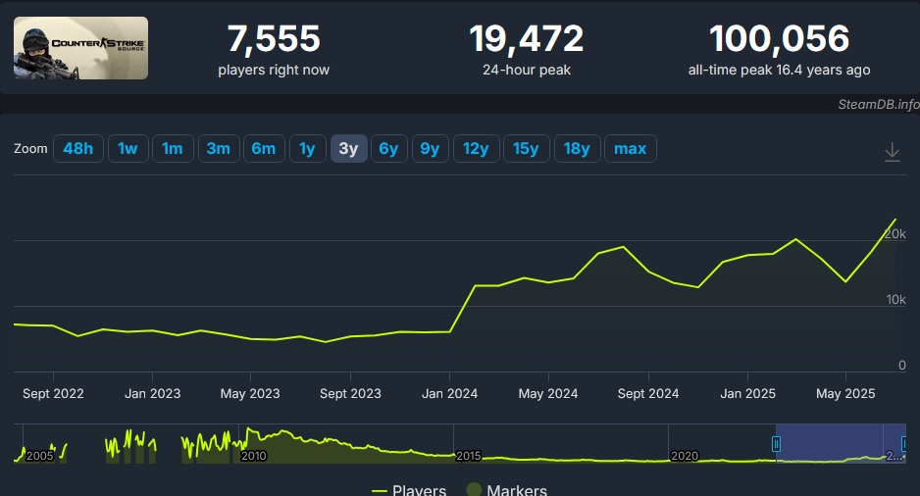Click the 10k y-axis label
The height and width of the screenshot is (496, 920).
(x=895, y=300)
